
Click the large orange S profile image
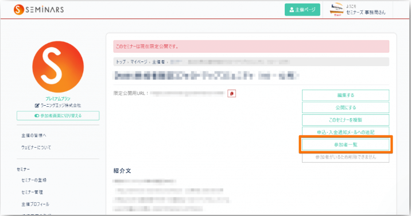pos(58,67)
